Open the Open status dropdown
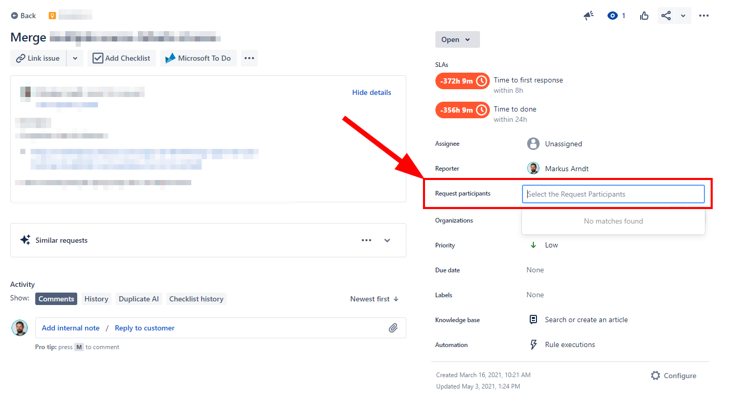Viewport: 735px width, 415px height. [457, 39]
